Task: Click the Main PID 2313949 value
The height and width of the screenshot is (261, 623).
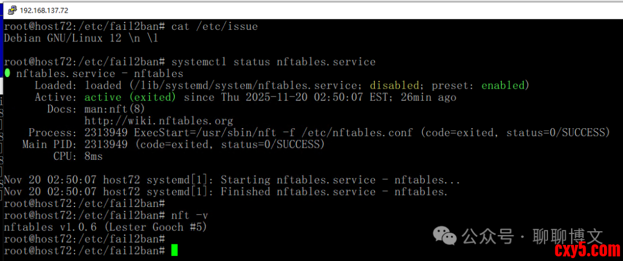Action: tap(106, 144)
